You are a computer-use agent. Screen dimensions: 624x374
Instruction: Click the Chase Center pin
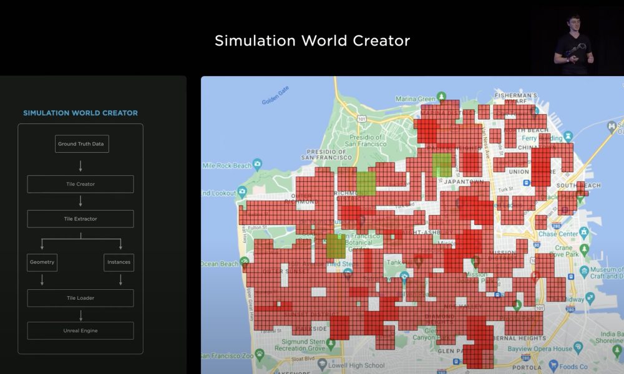click(583, 232)
